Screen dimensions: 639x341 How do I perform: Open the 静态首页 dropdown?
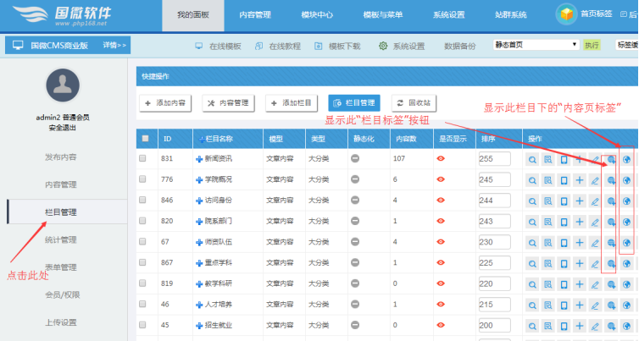pos(534,45)
